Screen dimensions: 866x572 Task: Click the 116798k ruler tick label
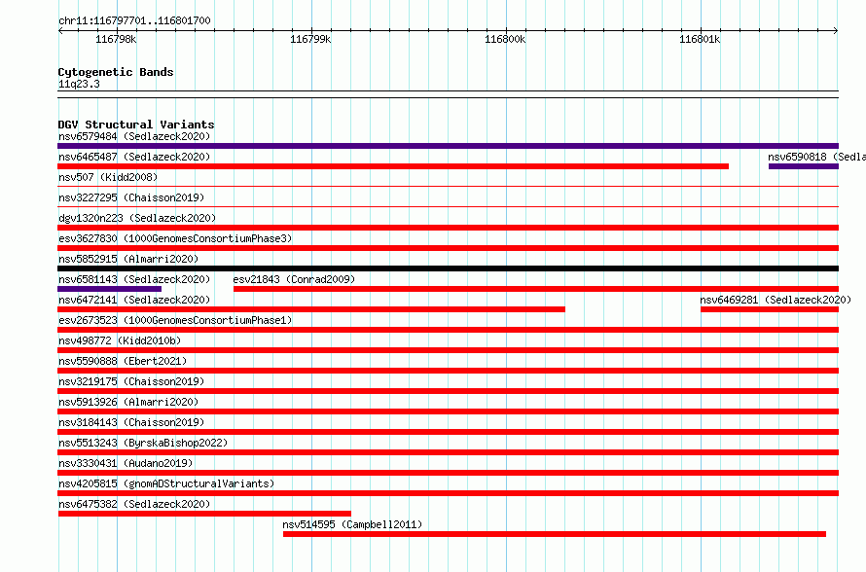pyautogui.click(x=116, y=39)
